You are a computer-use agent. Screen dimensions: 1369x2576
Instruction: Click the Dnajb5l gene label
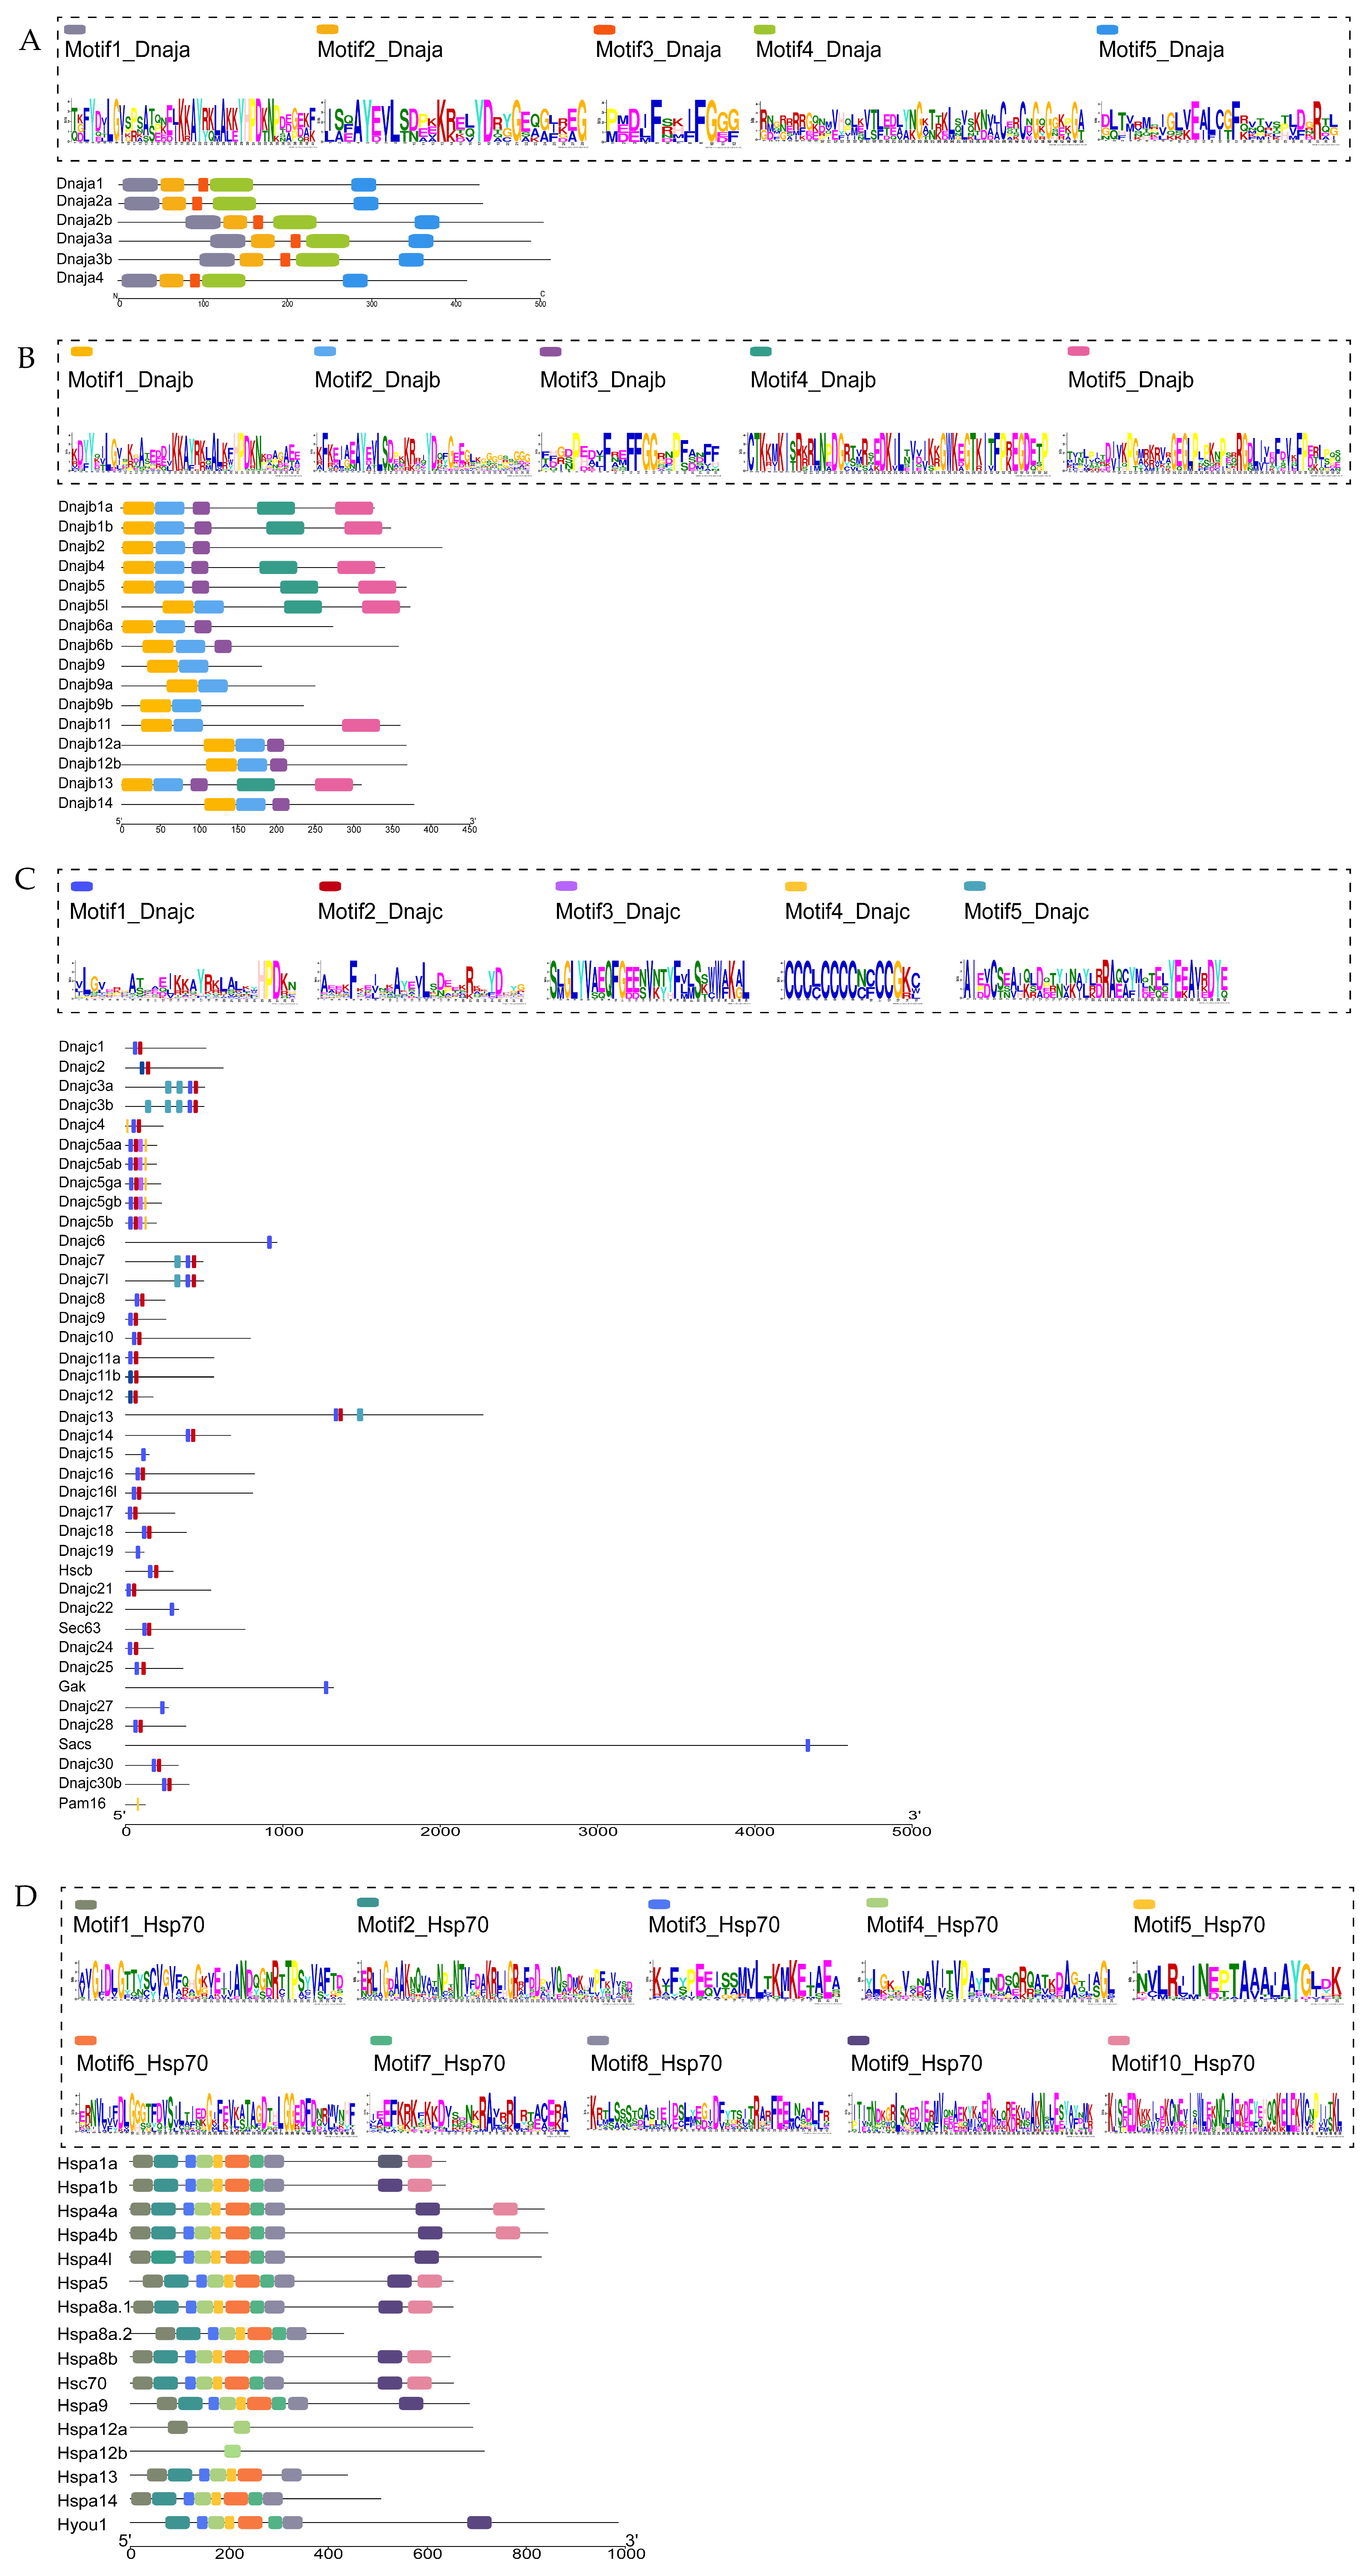point(83,605)
